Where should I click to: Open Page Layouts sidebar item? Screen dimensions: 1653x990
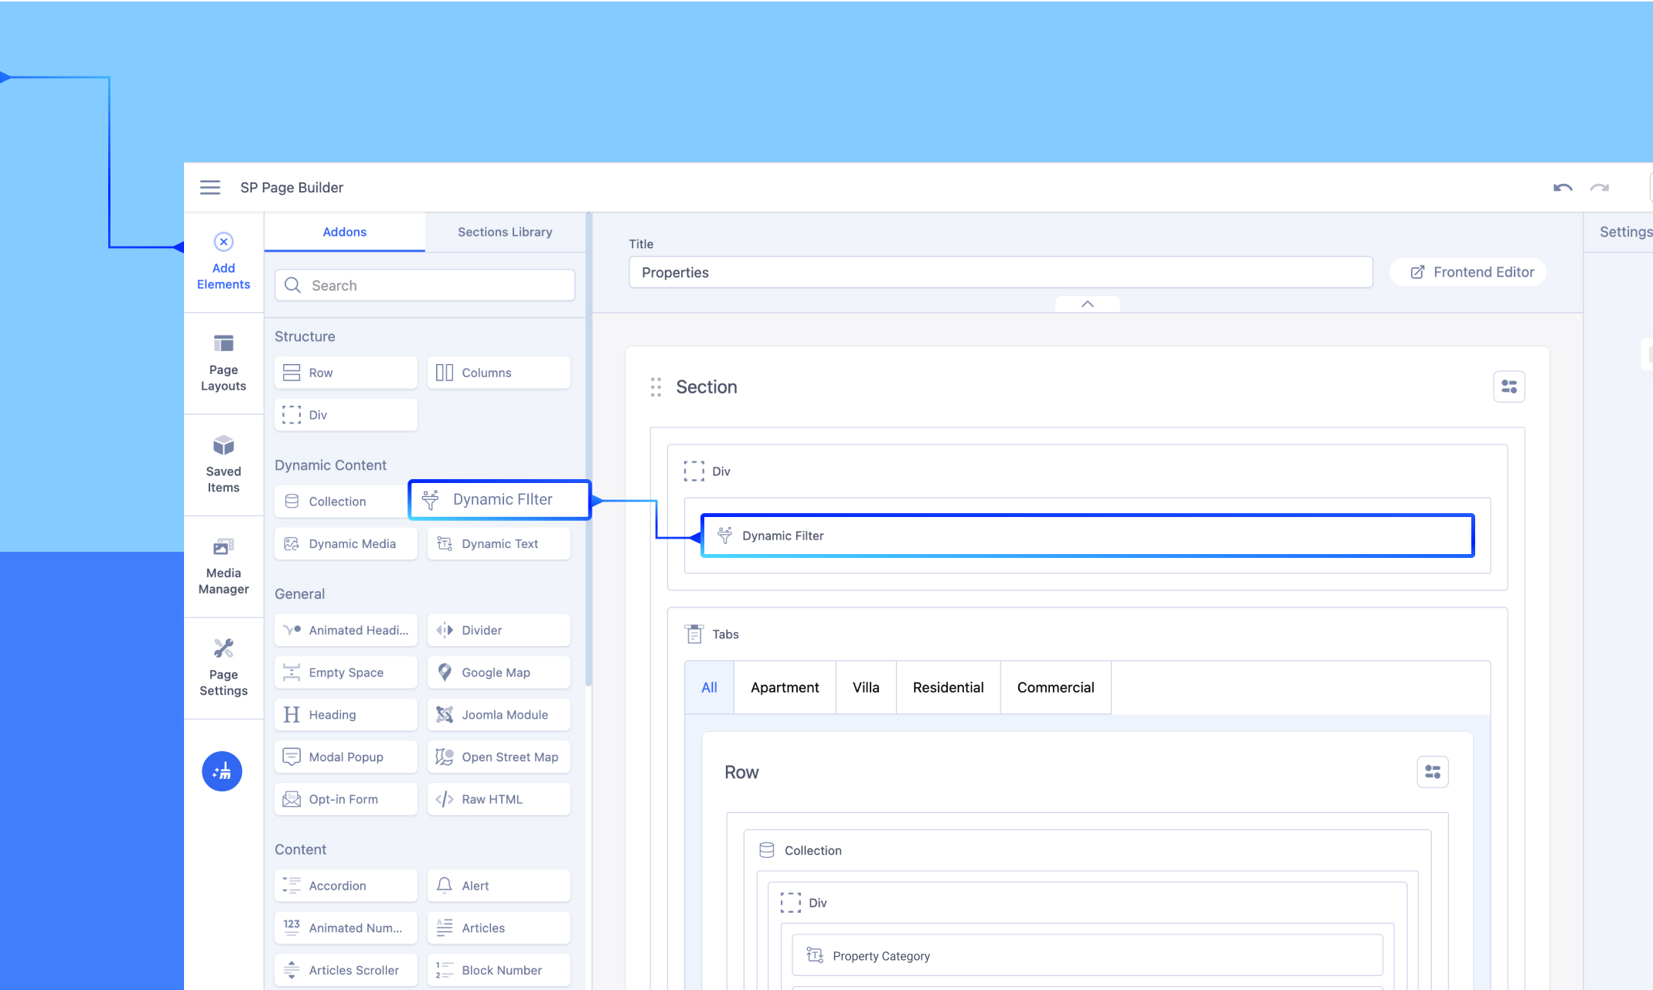coord(223,362)
